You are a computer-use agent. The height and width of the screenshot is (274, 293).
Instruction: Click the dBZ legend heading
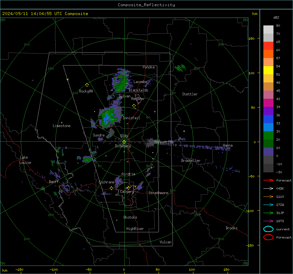click(x=276, y=17)
